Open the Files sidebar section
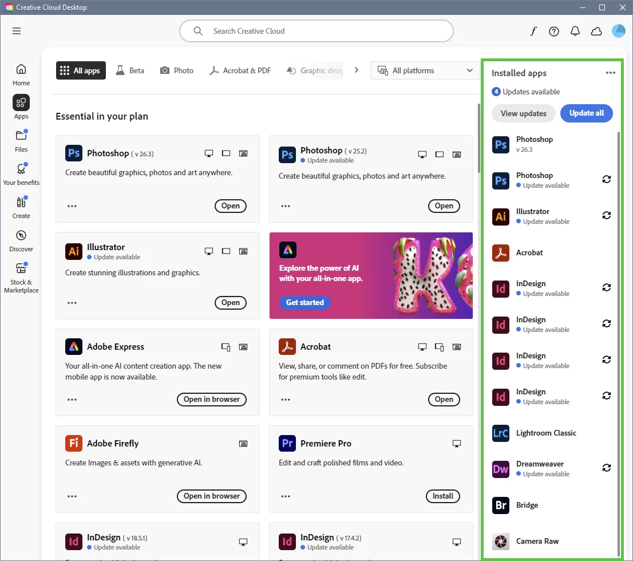This screenshot has height=561, width=633. pos(21,141)
